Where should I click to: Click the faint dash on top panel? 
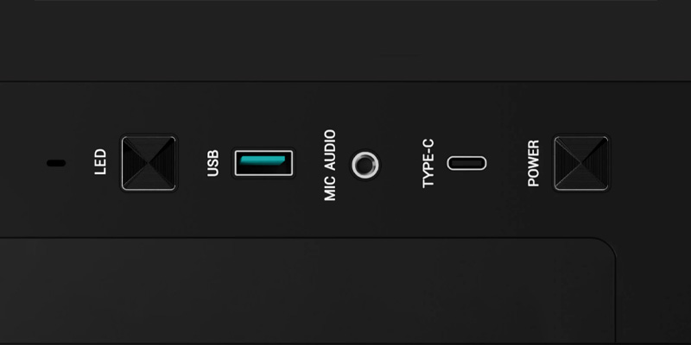click(400, 56)
